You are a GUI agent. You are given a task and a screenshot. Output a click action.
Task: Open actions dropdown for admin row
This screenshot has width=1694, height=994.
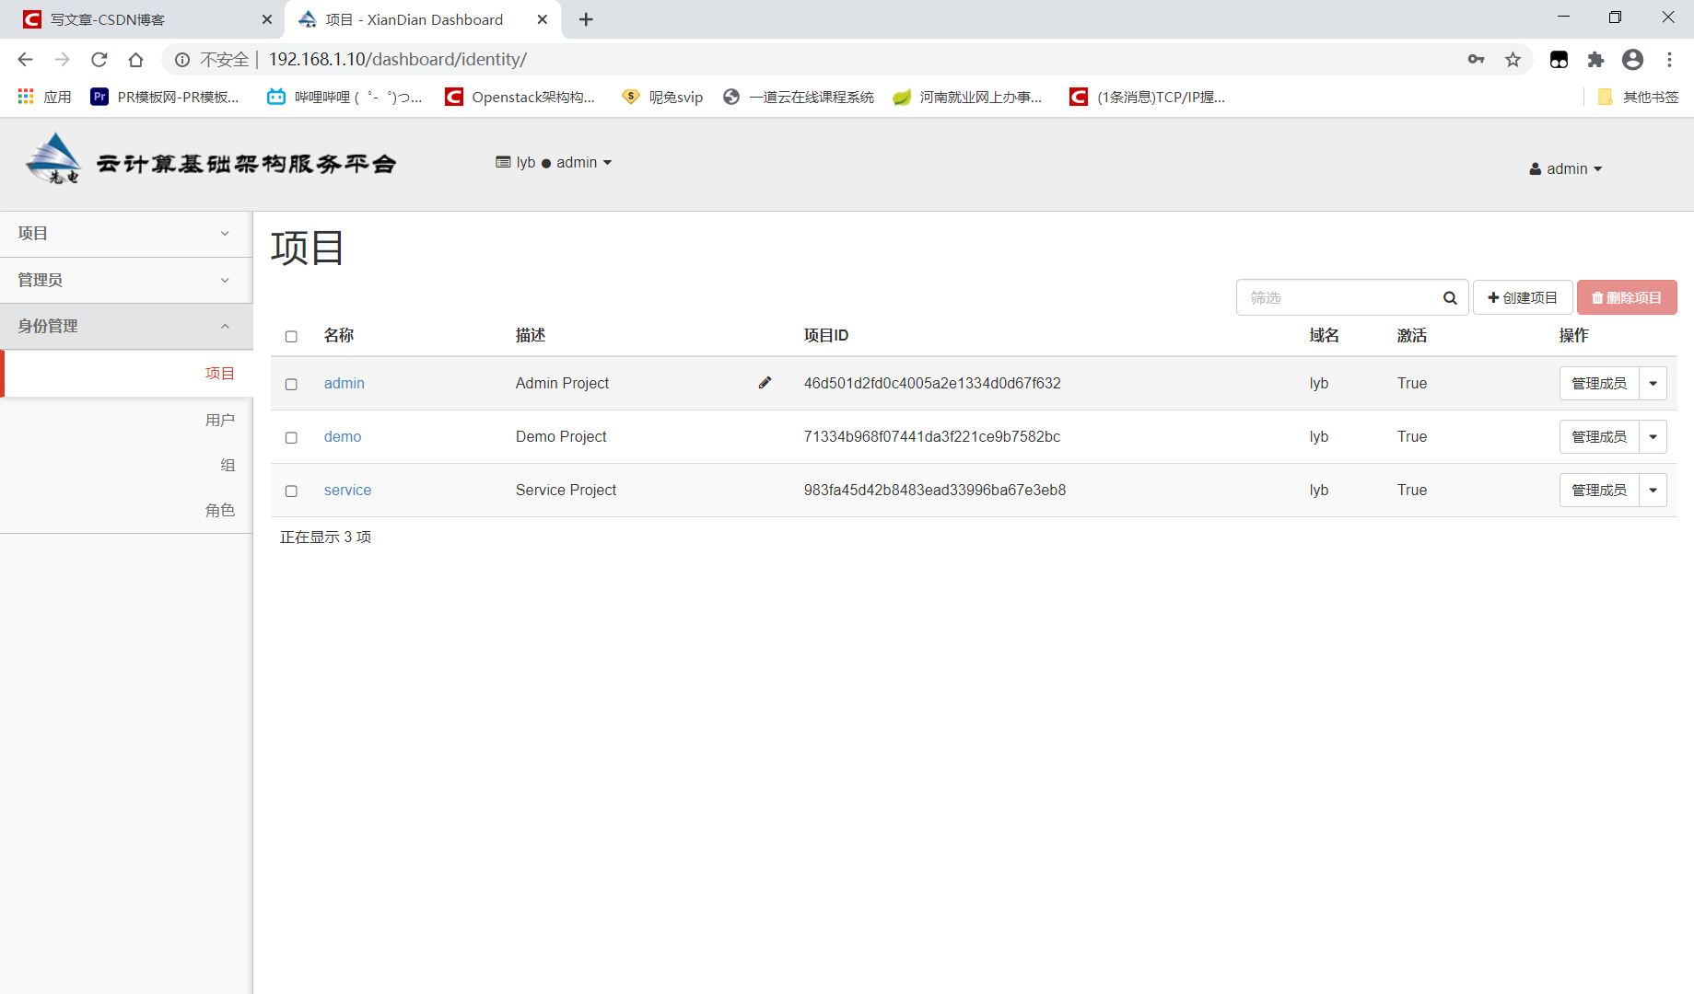[x=1653, y=384]
